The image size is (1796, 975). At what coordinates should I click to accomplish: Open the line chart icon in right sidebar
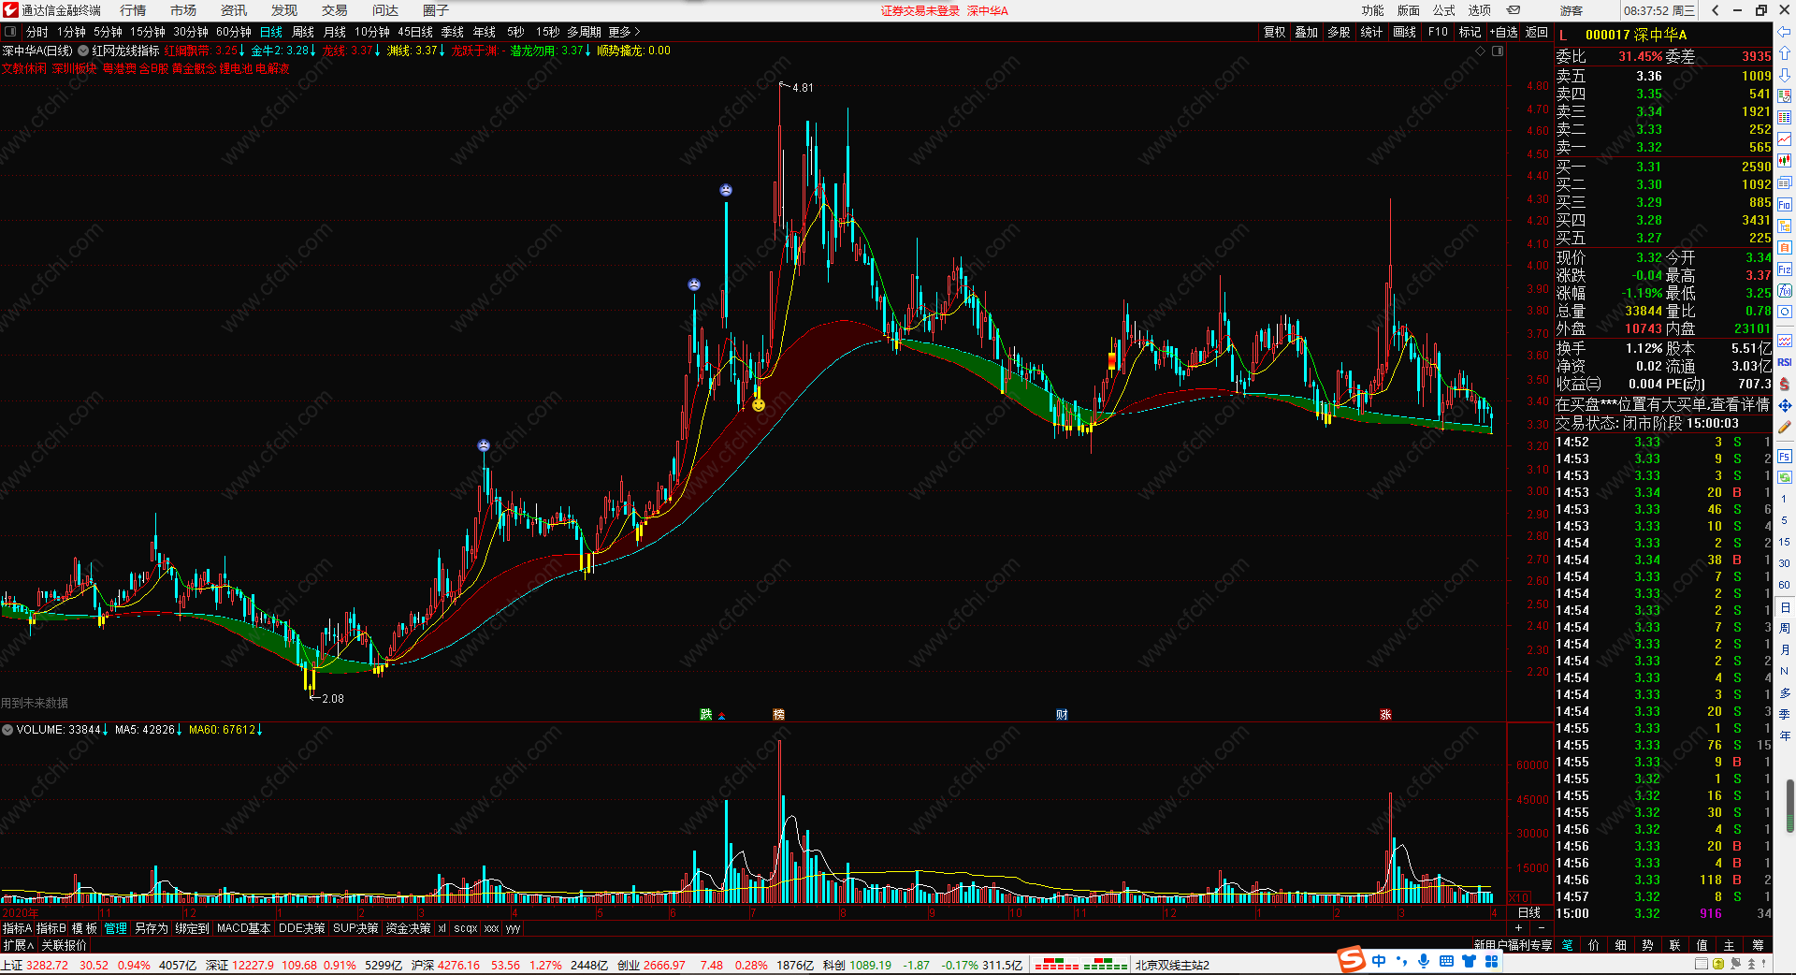[1784, 139]
